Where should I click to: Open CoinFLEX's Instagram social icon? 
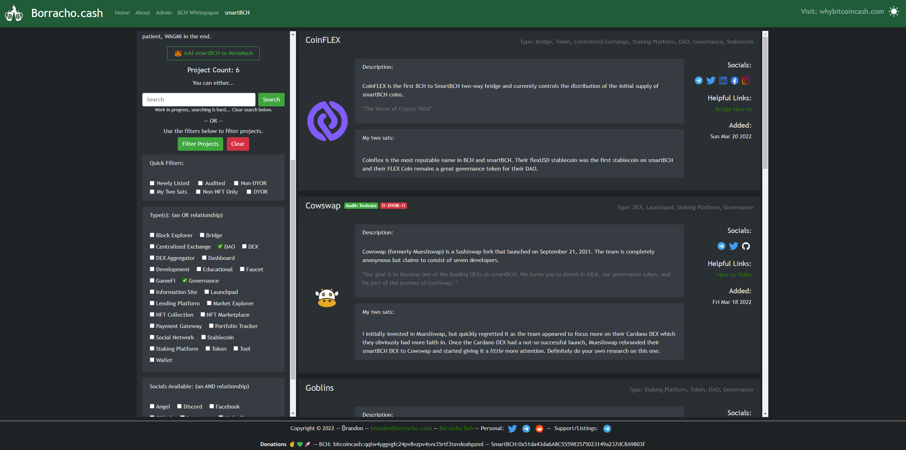pos(746,80)
